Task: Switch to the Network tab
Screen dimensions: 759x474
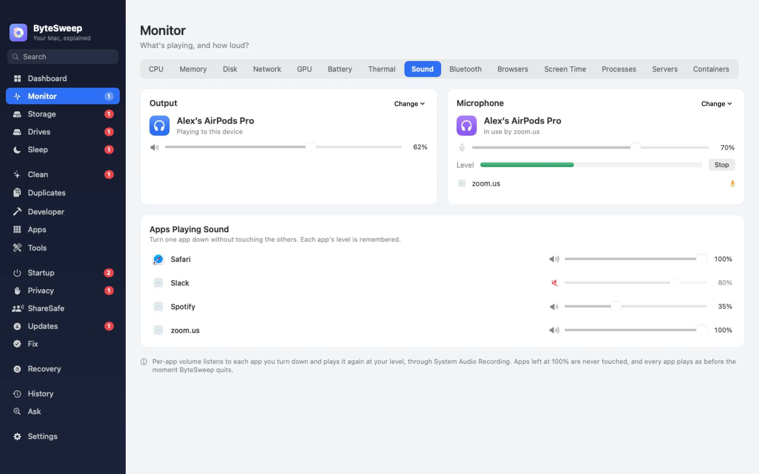Action: pos(267,69)
